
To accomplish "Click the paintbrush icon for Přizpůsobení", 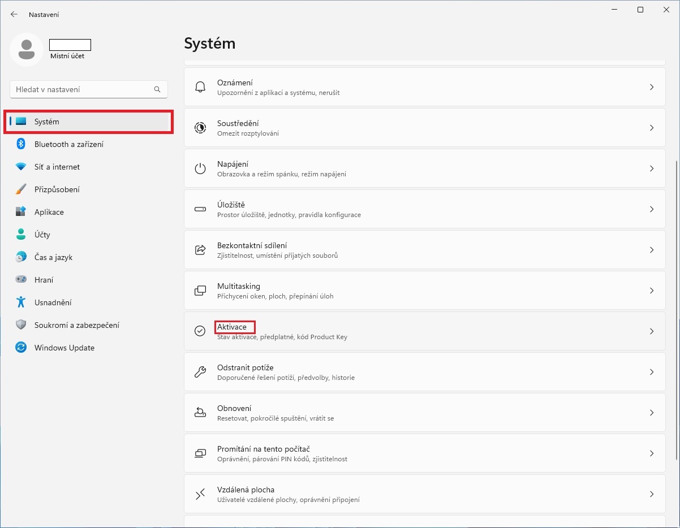I will coord(21,189).
